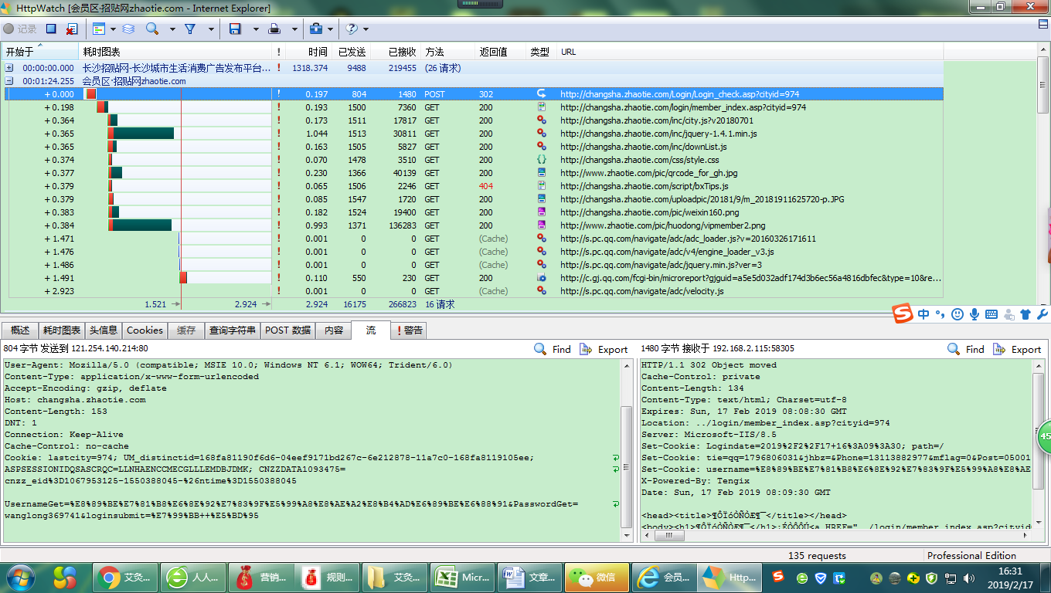Click Find in the sent stream pane

pyautogui.click(x=553, y=349)
